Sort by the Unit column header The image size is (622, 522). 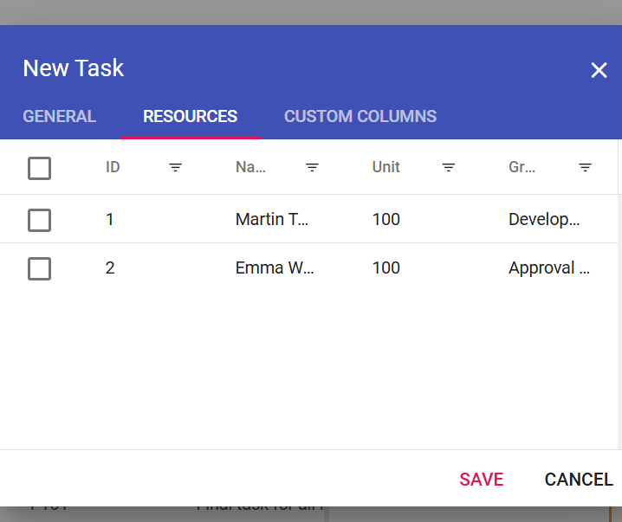tap(386, 167)
